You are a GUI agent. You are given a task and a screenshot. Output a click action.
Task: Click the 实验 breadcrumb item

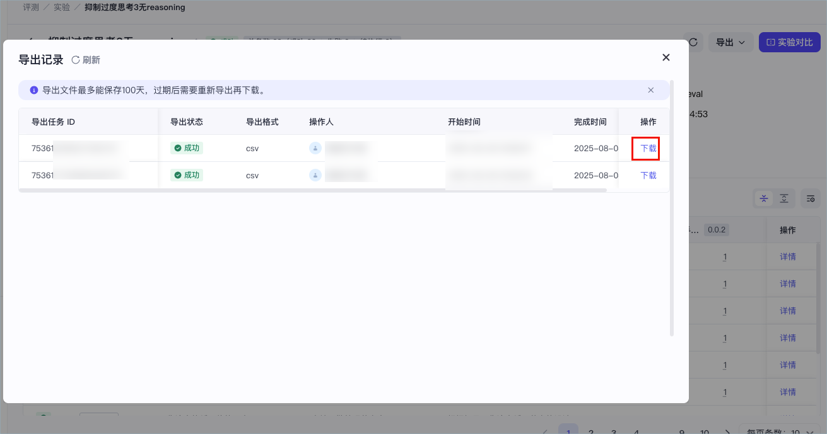click(x=62, y=8)
